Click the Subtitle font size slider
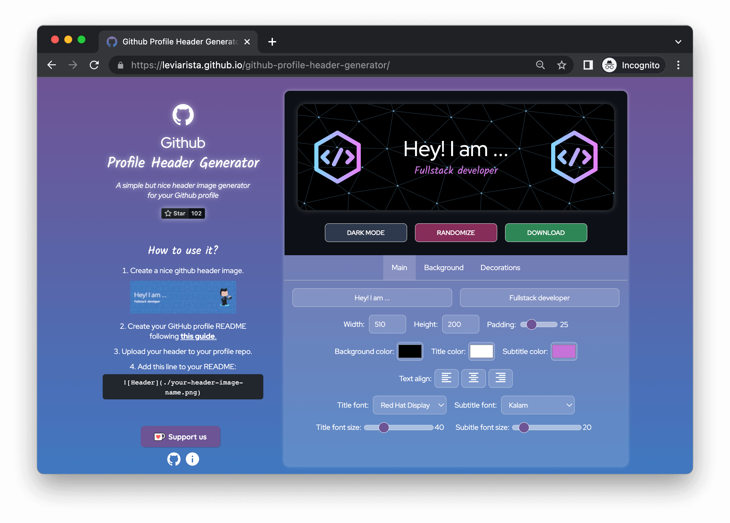This screenshot has height=523, width=730. pyautogui.click(x=547, y=428)
